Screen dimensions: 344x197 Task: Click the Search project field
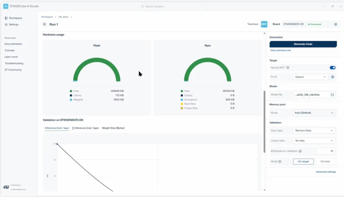click(x=173, y=6)
